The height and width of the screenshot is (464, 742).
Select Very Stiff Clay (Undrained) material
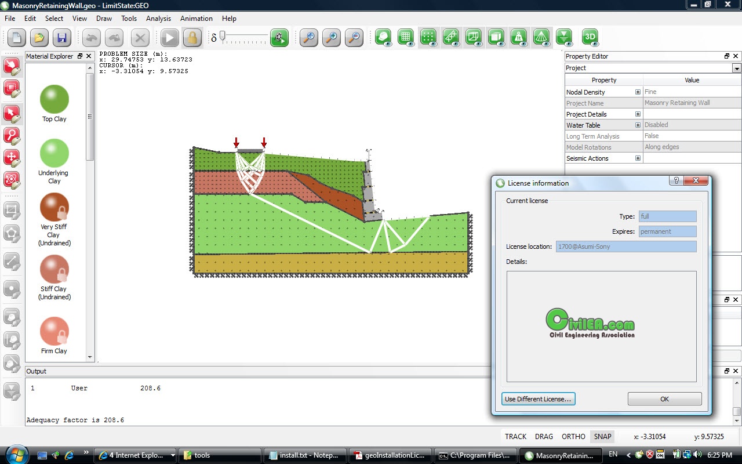54,207
